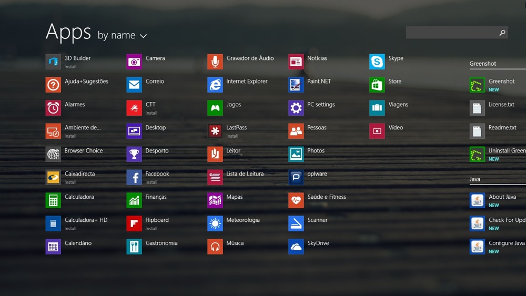This screenshot has width=526, height=296.
Task: Click the magnifier search button
Action: 502,33
